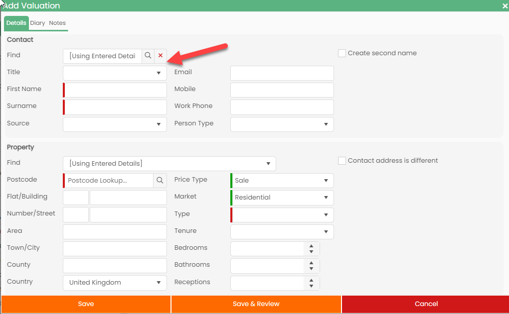Image resolution: width=509 pixels, height=314 pixels.
Task: Tick the Contact address is different checkbox
Action: (342, 161)
